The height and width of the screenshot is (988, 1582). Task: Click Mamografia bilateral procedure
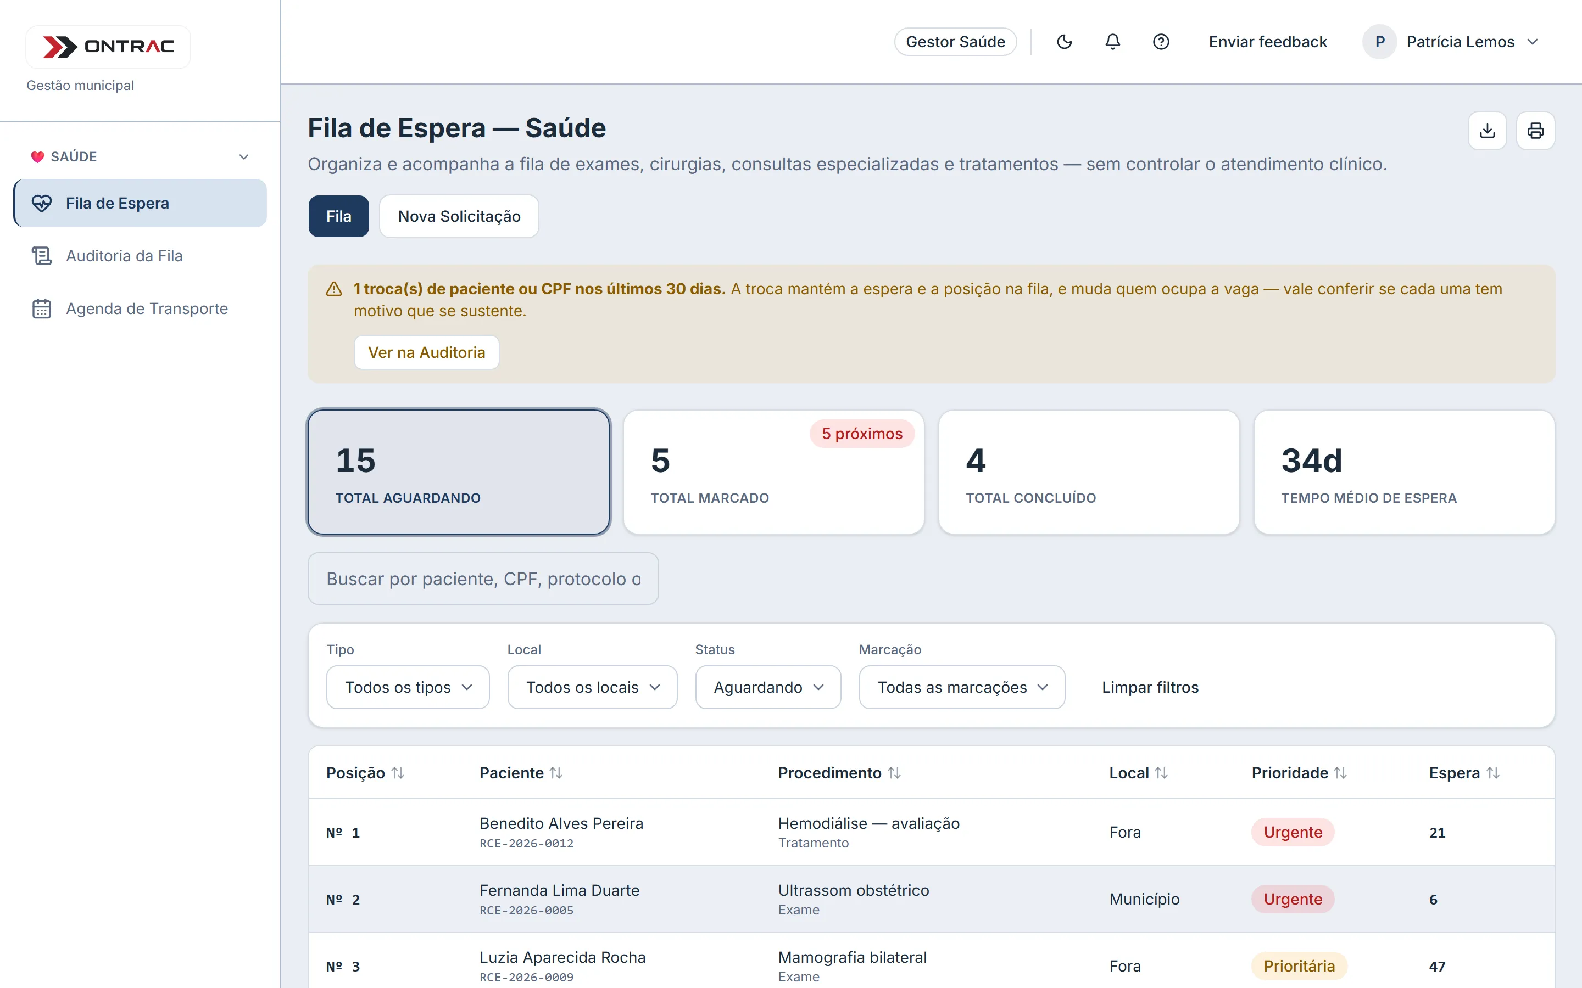(853, 957)
